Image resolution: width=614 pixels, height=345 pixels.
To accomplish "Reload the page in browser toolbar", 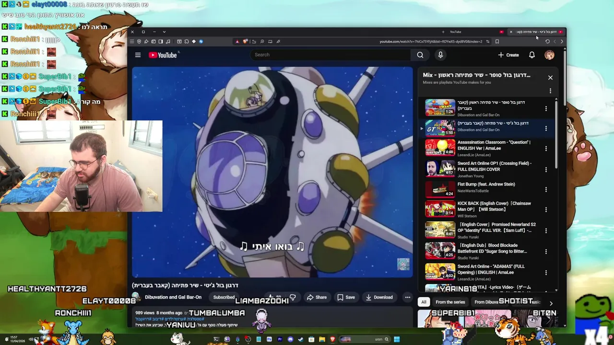I will (547, 41).
